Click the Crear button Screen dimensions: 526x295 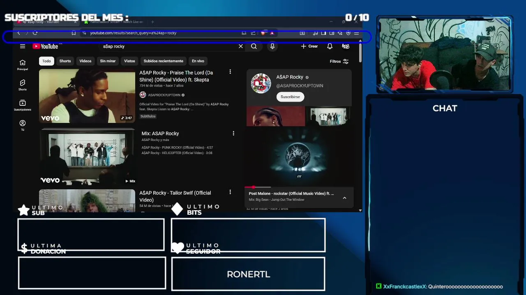309,46
